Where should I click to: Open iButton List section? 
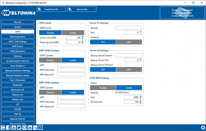pos(18,99)
